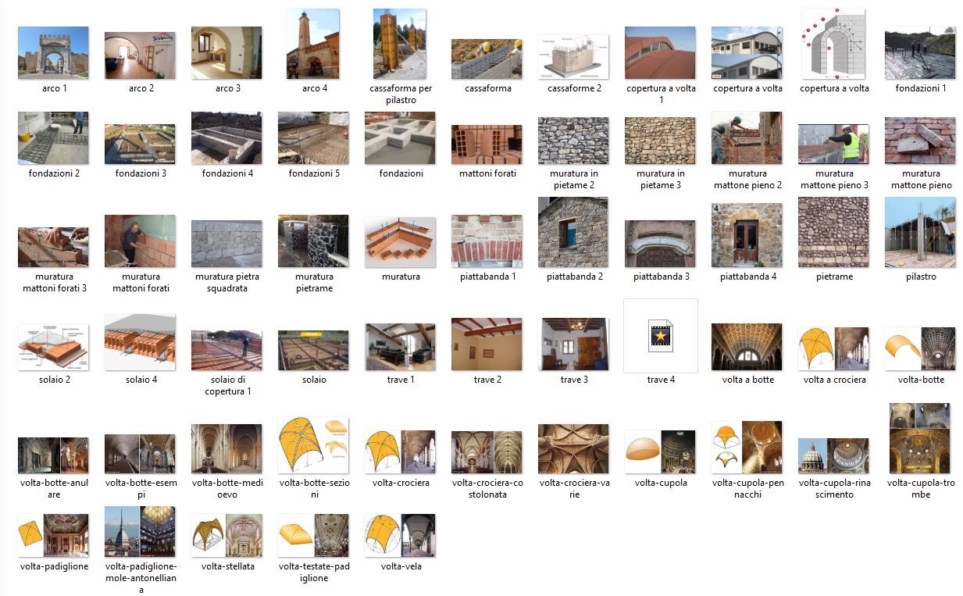Select the trave 1 living room thumbnail
Viewport: 963px width, 596px height.
pyautogui.click(x=400, y=347)
